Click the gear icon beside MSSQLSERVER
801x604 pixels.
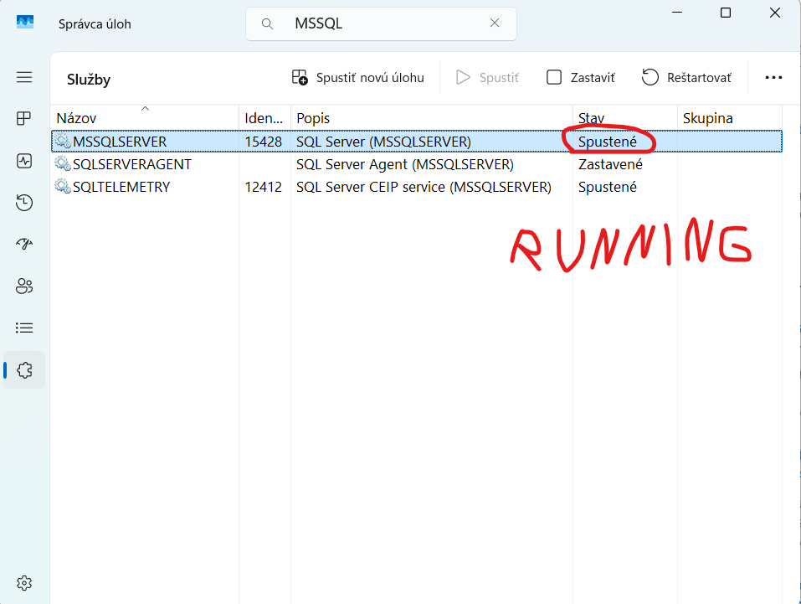(63, 141)
